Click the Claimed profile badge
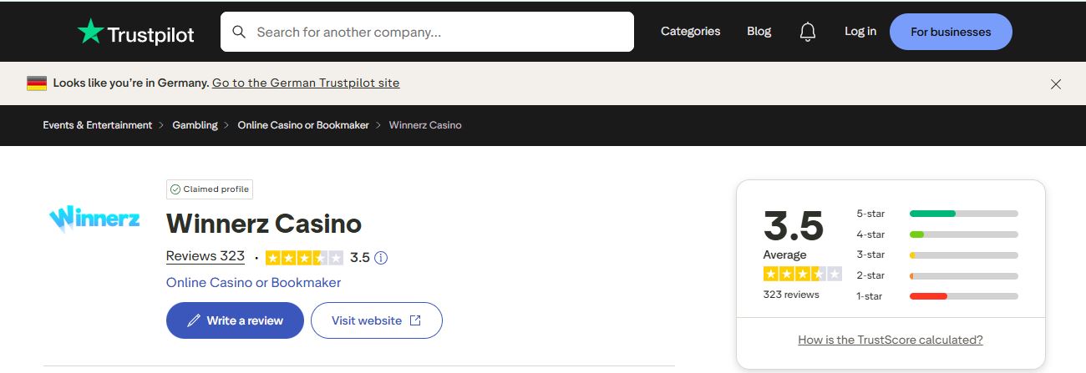Screen dimensions: 1086x373 coord(210,189)
